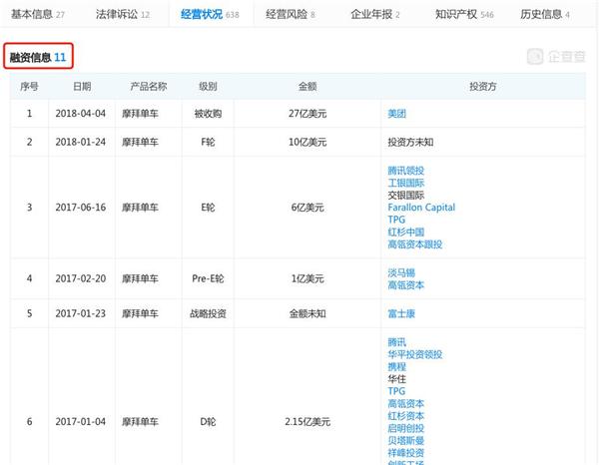Open investor link 腾讯领投
Image resolution: width=599 pixels, height=465 pixels.
405,171
